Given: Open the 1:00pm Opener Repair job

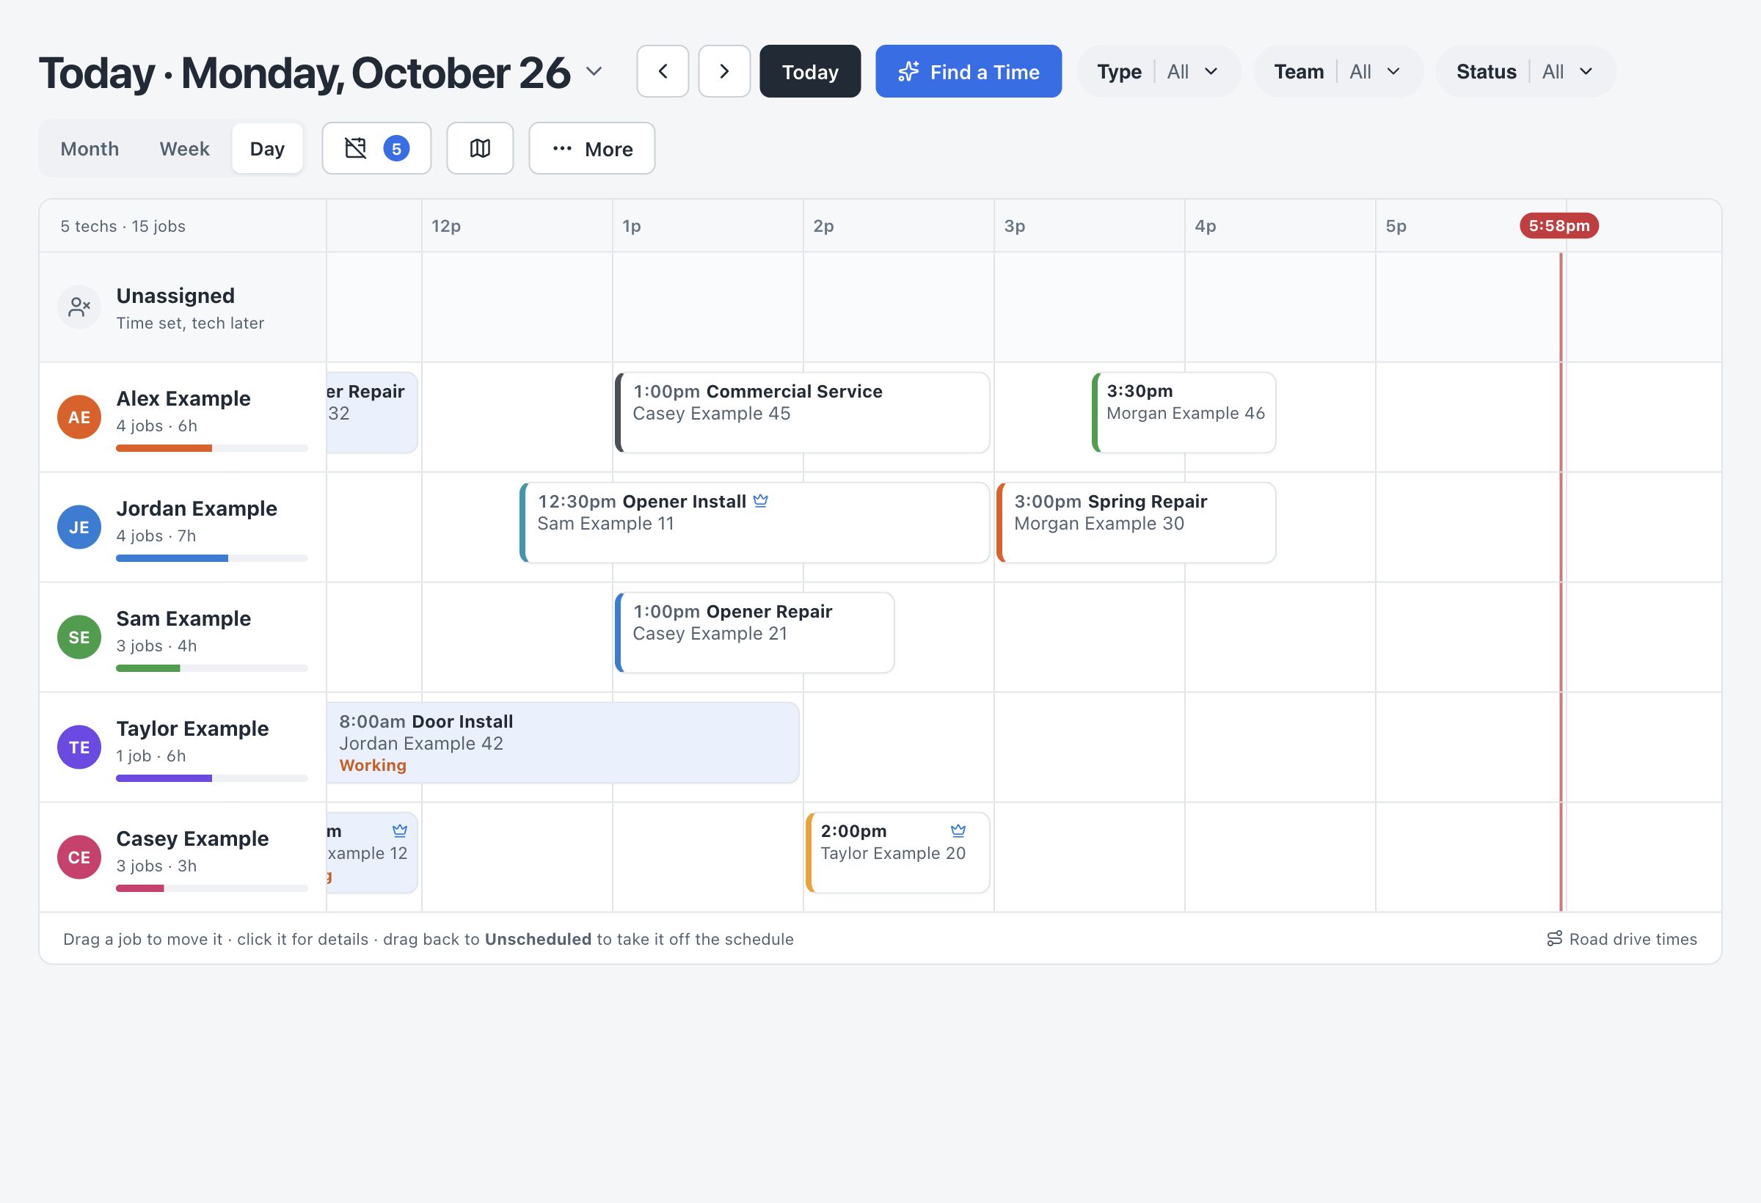Looking at the screenshot, I should 755,632.
